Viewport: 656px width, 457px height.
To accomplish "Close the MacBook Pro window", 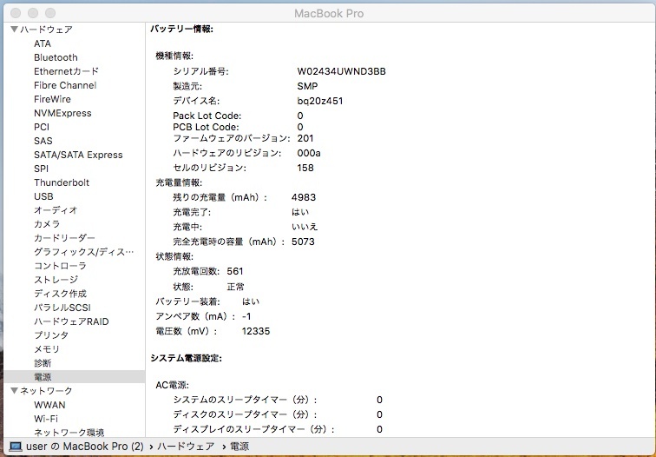I will (16, 13).
